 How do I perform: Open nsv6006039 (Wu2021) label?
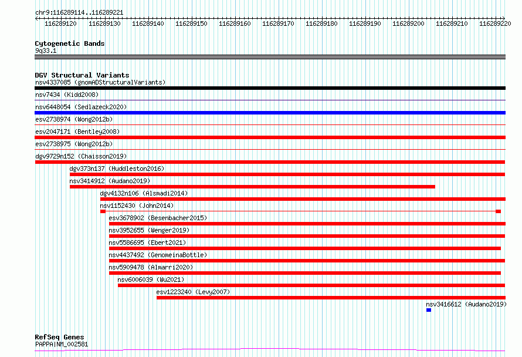tap(151, 279)
